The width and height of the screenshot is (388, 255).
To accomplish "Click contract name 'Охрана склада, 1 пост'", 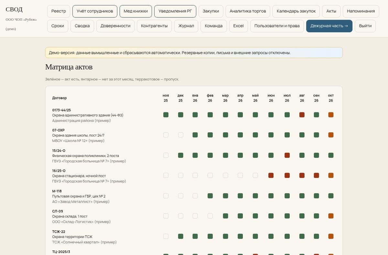I will pyautogui.click(x=70, y=216).
